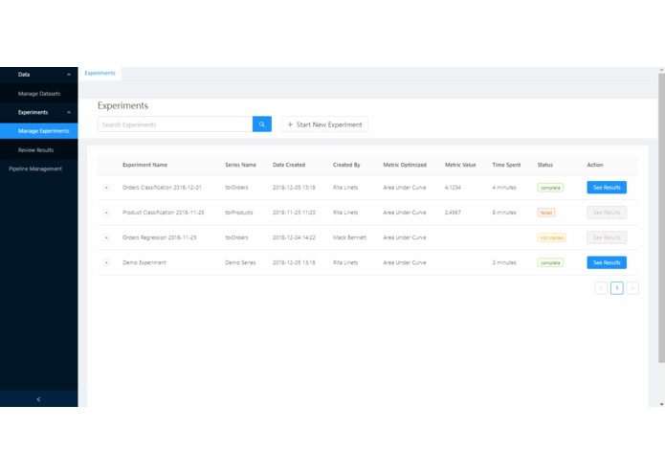This screenshot has height=473, width=665.
Task: Click Start New Experiment button
Action: tap(324, 124)
